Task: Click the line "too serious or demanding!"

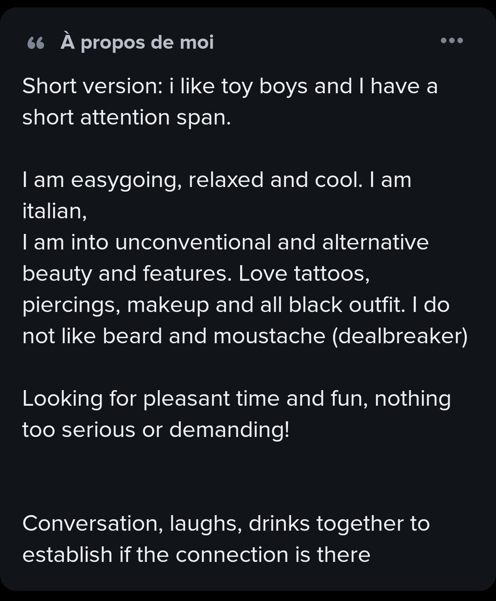Action: click(156, 430)
